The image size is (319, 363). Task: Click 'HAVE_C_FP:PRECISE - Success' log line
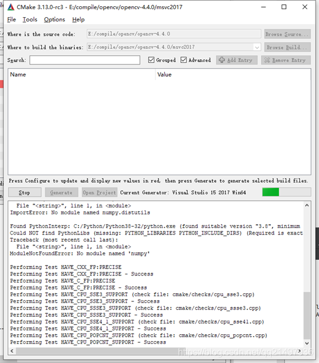click(78, 288)
